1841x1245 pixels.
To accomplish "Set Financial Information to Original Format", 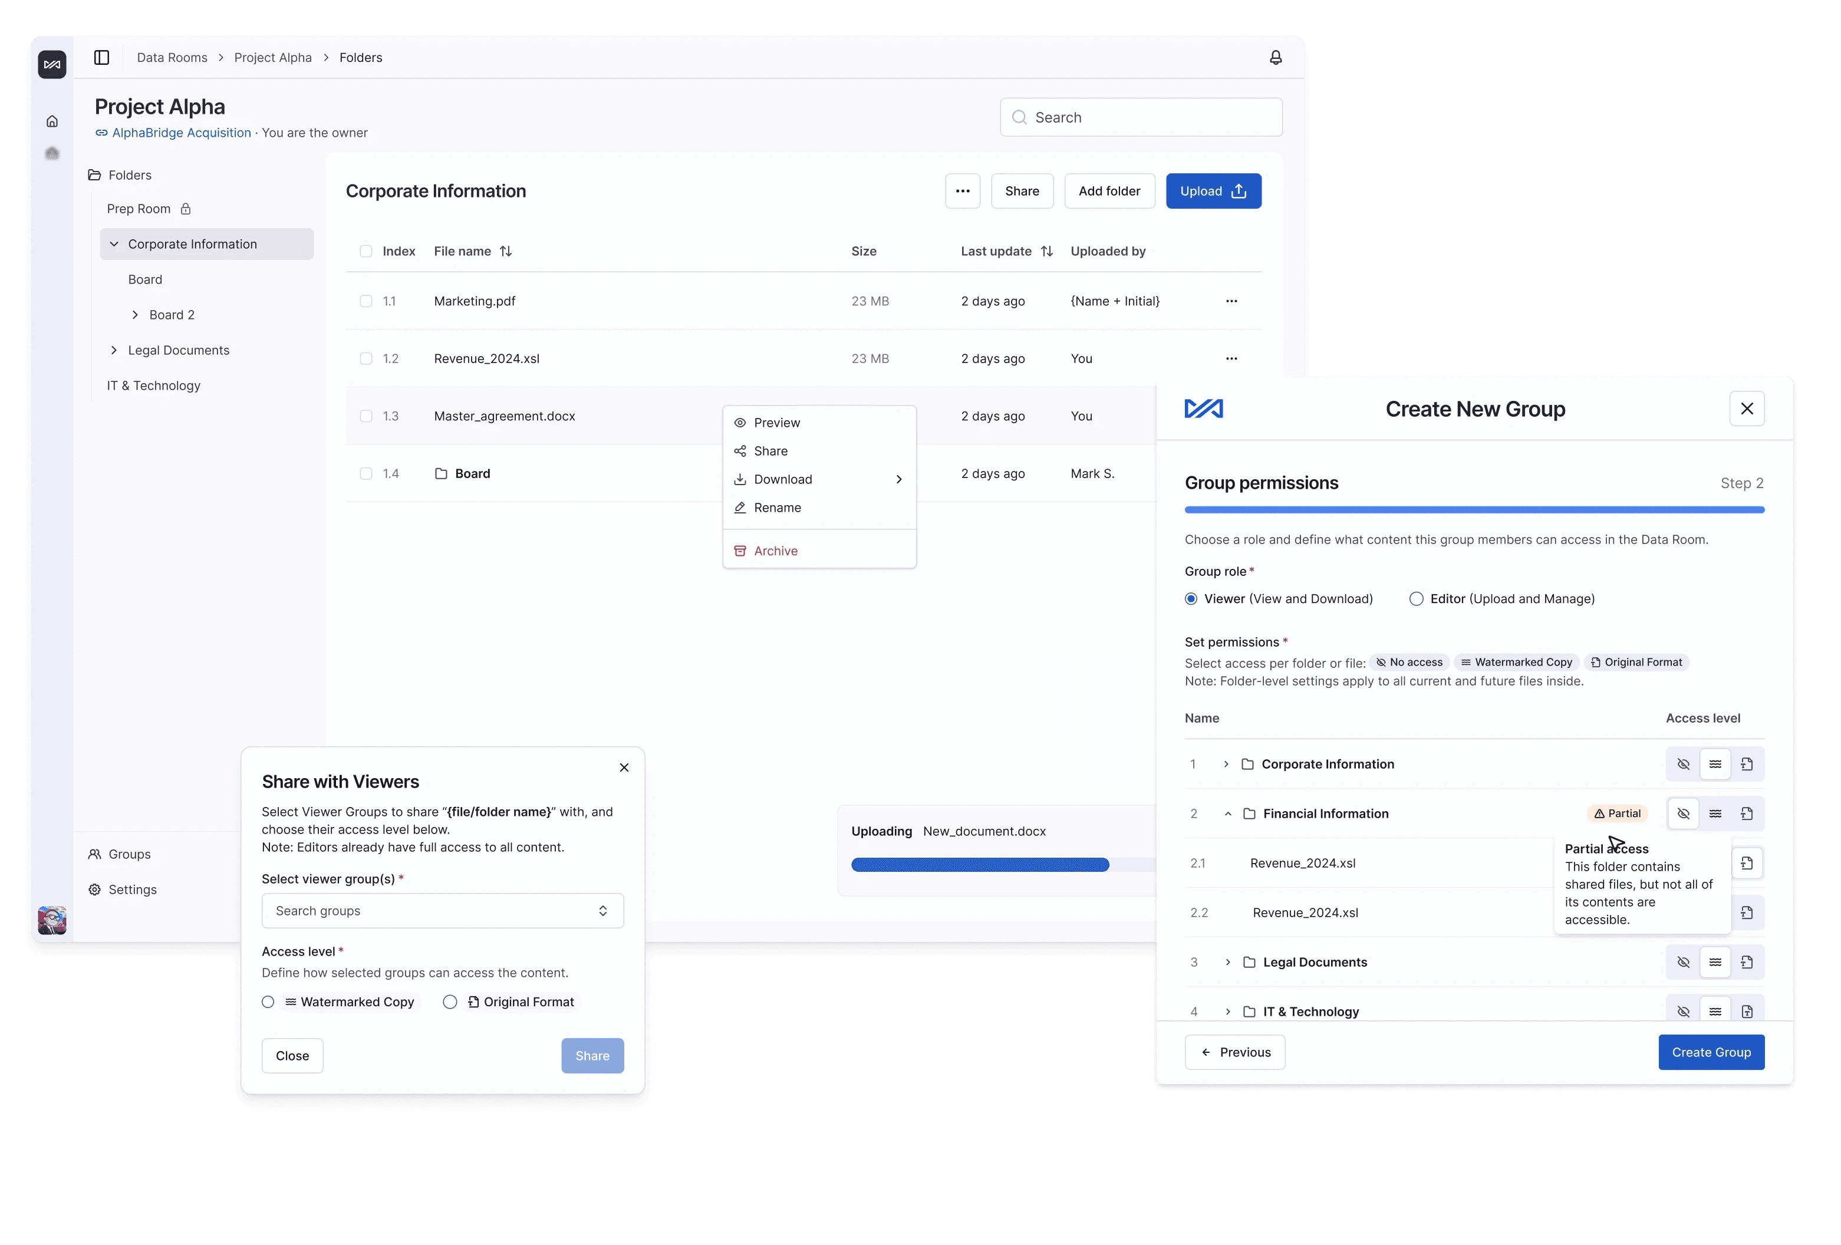I will pyautogui.click(x=1747, y=813).
